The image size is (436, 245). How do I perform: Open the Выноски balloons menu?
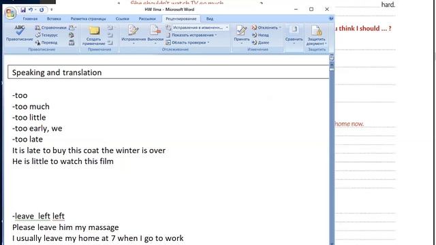[155, 35]
